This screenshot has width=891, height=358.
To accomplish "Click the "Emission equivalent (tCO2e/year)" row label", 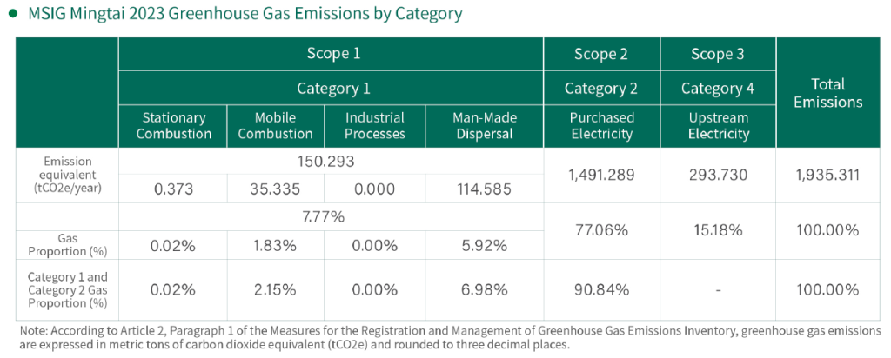I will 67,176.
